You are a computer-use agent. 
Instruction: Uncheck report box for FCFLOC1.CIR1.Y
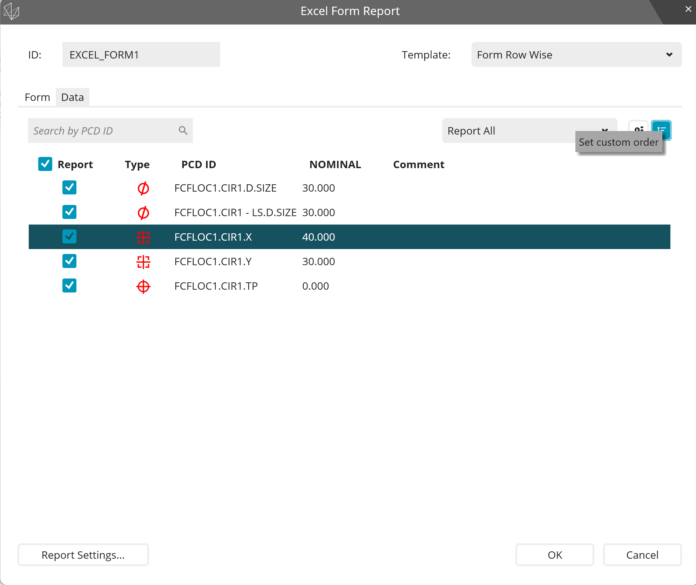tap(69, 261)
